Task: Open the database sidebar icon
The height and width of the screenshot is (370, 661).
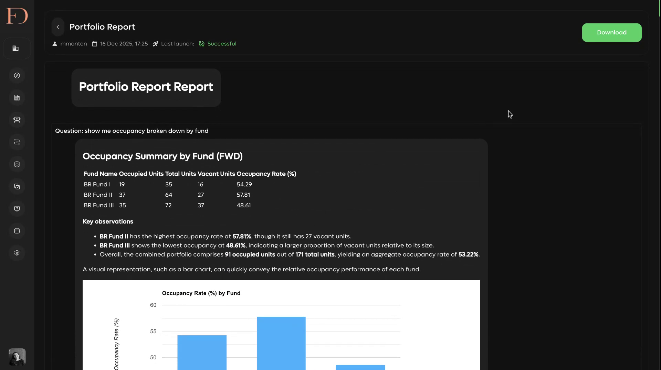Action: pyautogui.click(x=17, y=164)
